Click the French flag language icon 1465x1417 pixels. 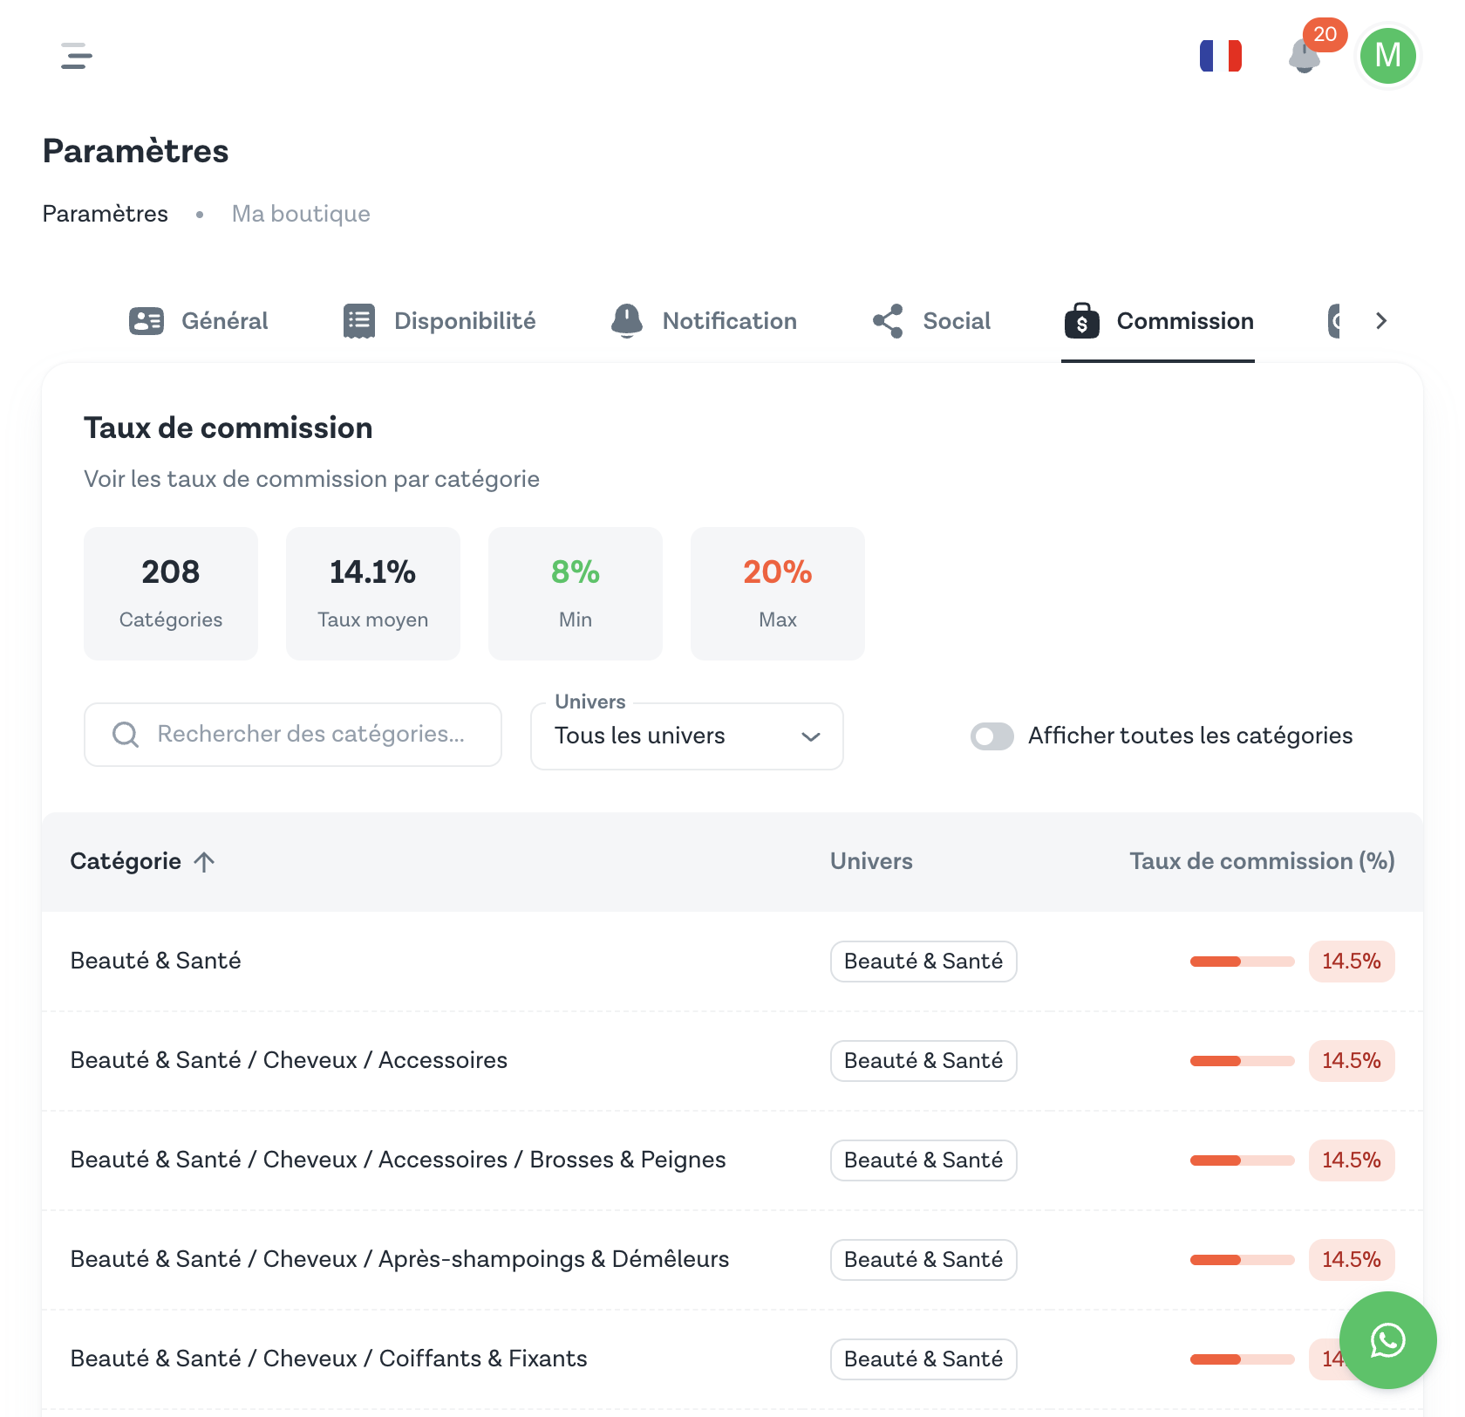pos(1220,56)
